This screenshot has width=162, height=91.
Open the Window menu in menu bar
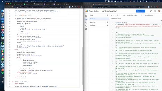[50, 1]
